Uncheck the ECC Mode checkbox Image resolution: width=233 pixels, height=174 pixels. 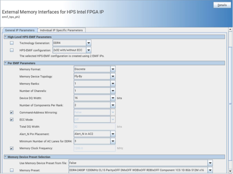[12, 120]
